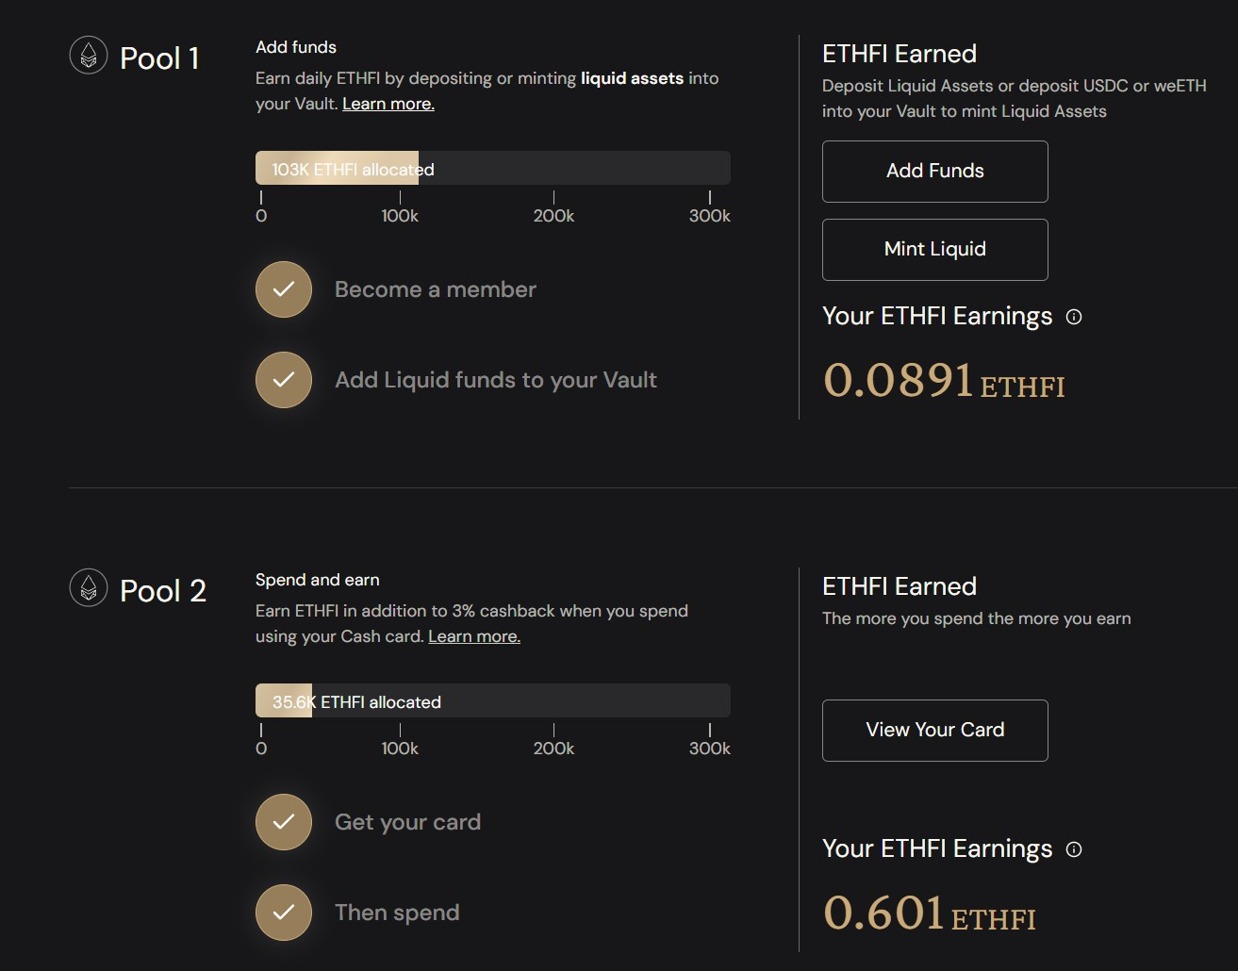The height and width of the screenshot is (971, 1238).
Task: Click the Become a member checkmark circle
Action: point(284,289)
